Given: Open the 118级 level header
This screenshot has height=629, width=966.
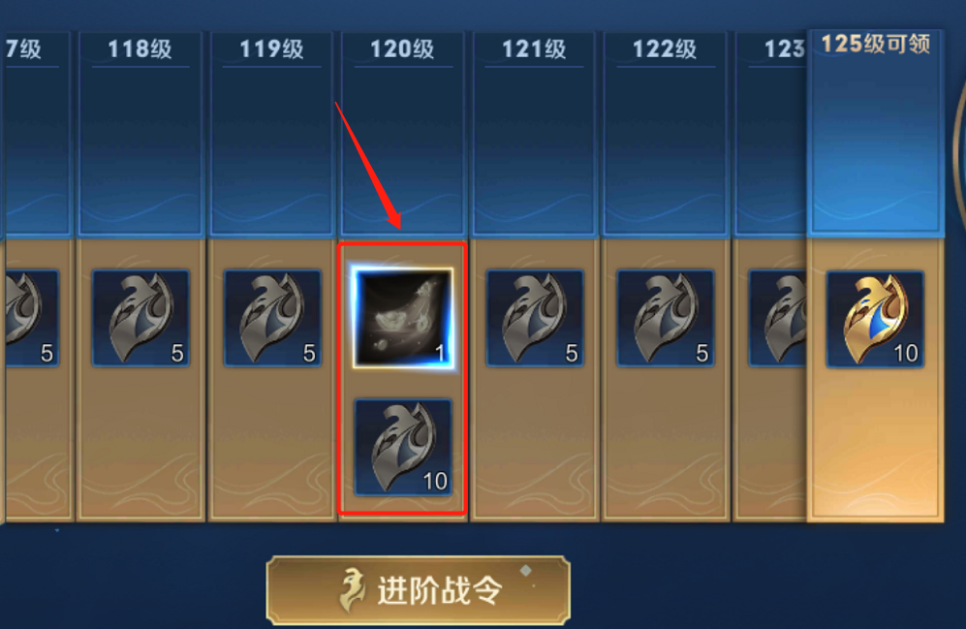Looking at the screenshot, I should point(140,48).
